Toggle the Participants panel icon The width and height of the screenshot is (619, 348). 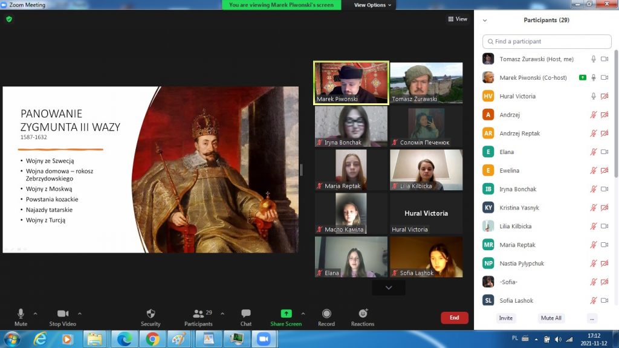(198, 314)
